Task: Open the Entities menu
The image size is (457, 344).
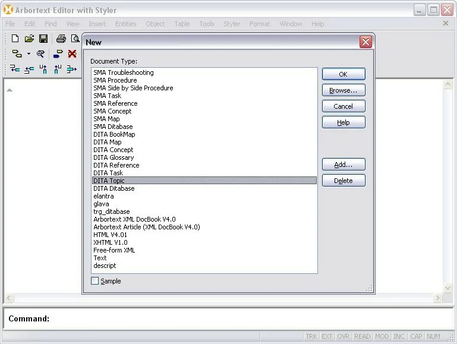Action: (125, 24)
